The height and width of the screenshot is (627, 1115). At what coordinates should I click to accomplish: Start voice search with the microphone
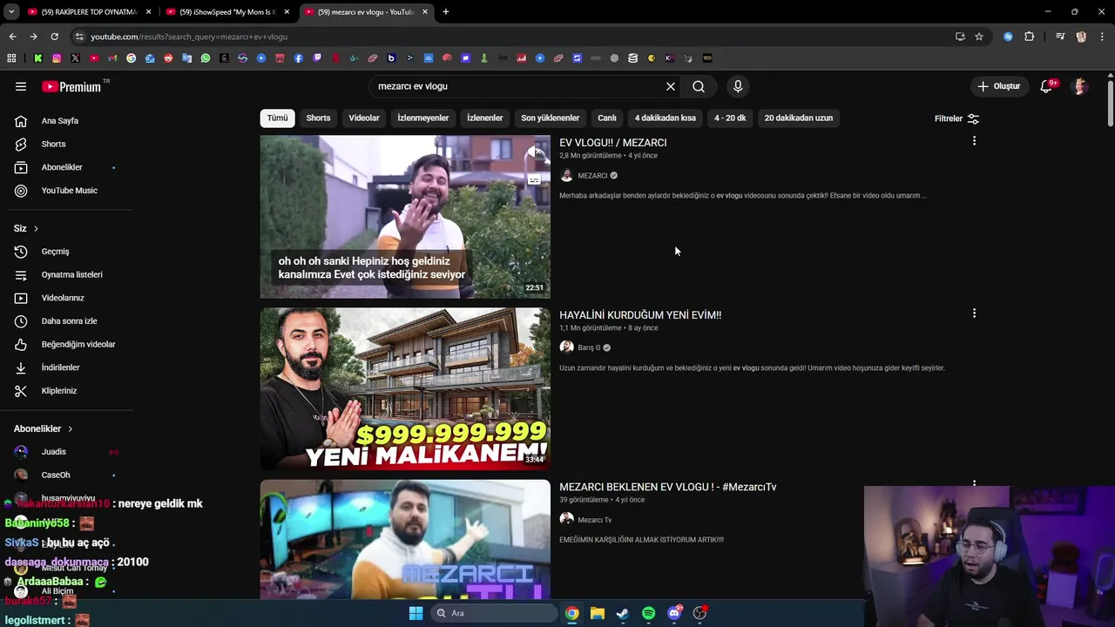(738, 86)
